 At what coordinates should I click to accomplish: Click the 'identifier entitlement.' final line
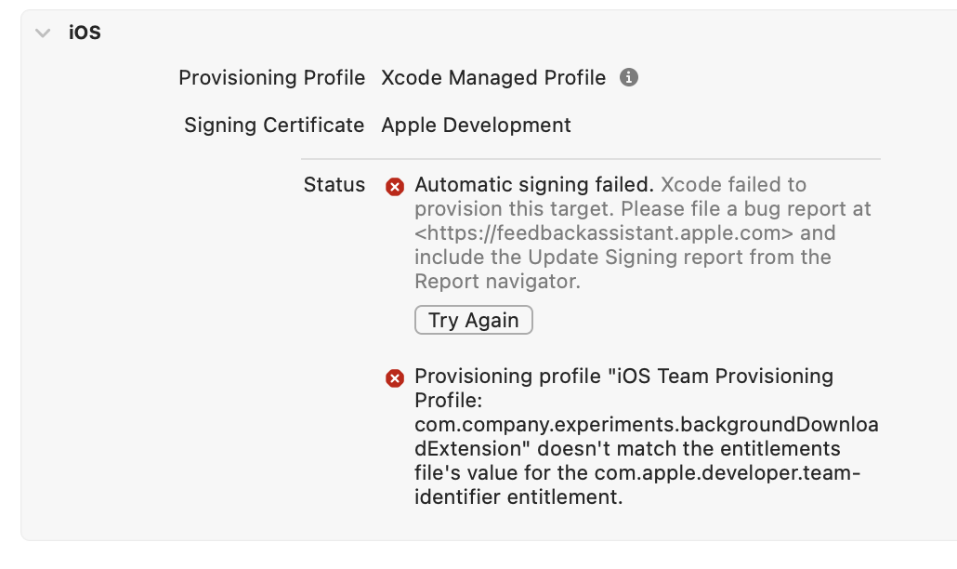[x=518, y=497]
